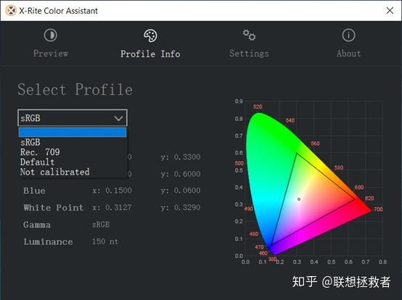The image size is (402, 300).
Task: Click the Luminance 150 nt value
Action: coord(105,241)
